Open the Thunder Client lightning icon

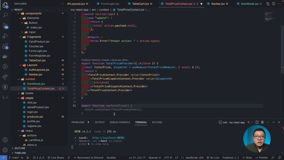[5, 87]
